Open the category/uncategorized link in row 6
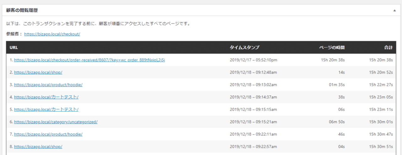The height and width of the screenshot is (155, 402). pos(56,122)
